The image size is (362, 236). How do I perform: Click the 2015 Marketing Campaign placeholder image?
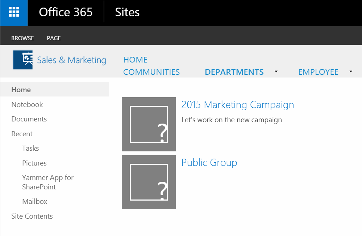click(x=149, y=124)
